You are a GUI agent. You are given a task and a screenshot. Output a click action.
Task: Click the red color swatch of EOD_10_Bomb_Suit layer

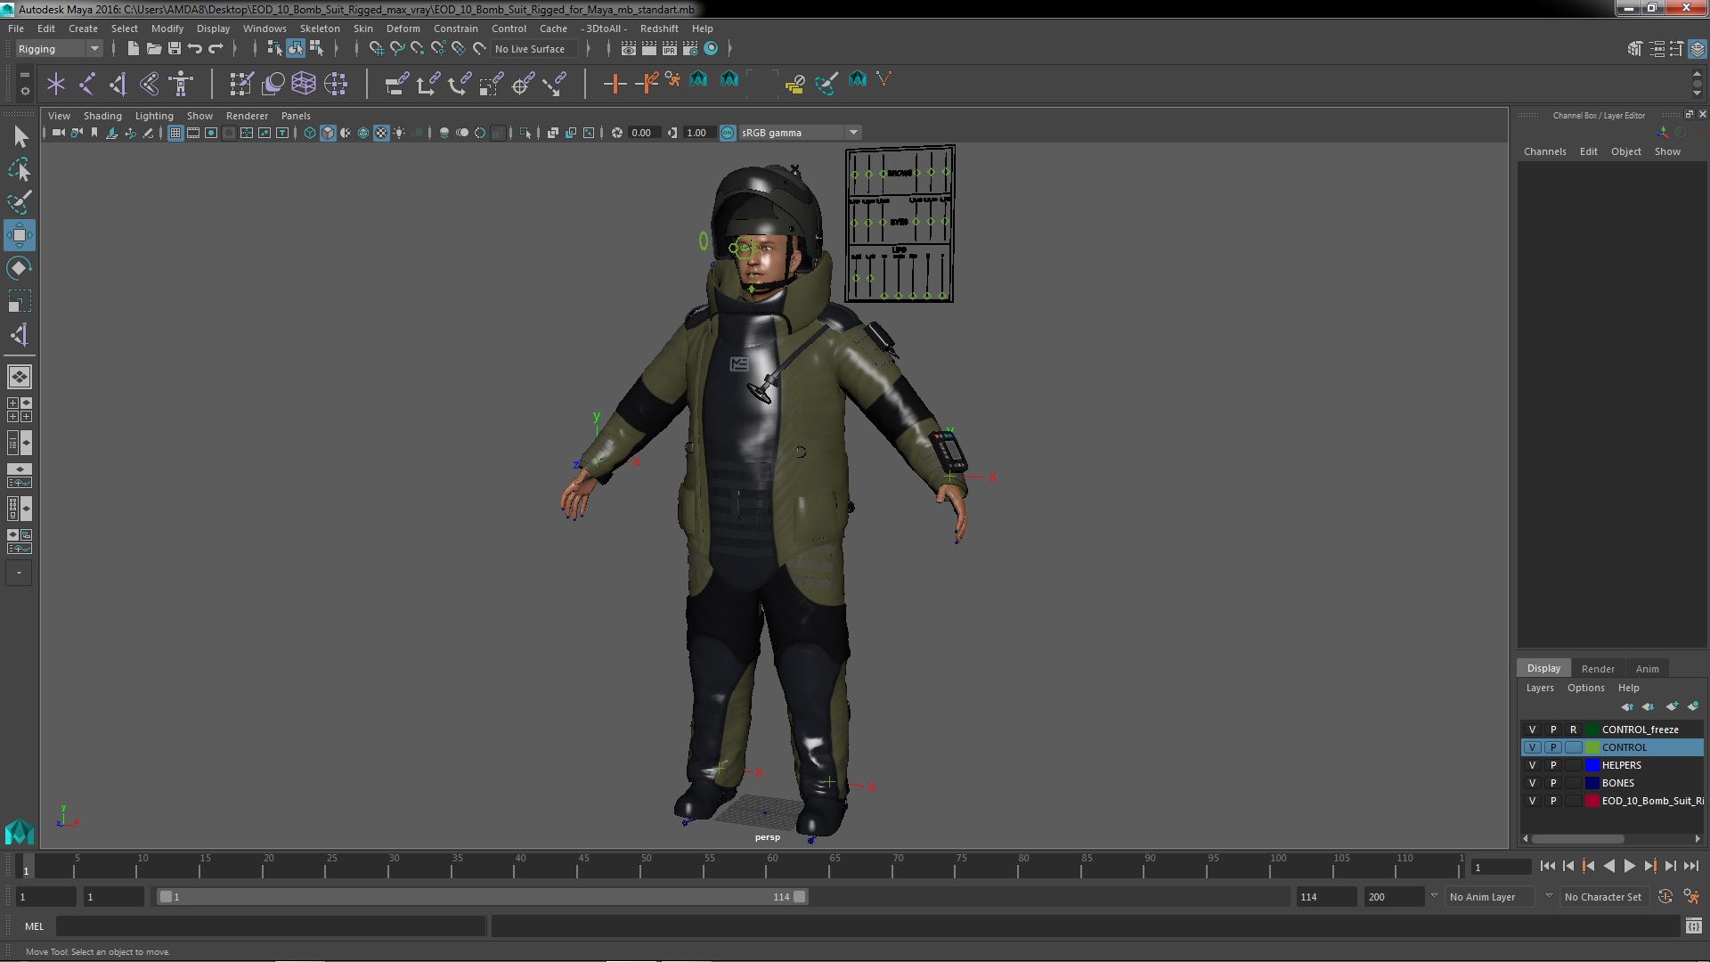point(1592,801)
